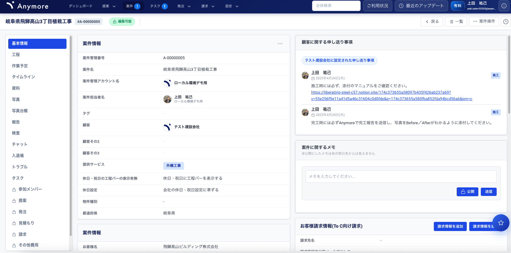Viewport: 511px width, 253px height.
Task: Open locked その他費用 sidebar item
Action: click(x=37, y=245)
